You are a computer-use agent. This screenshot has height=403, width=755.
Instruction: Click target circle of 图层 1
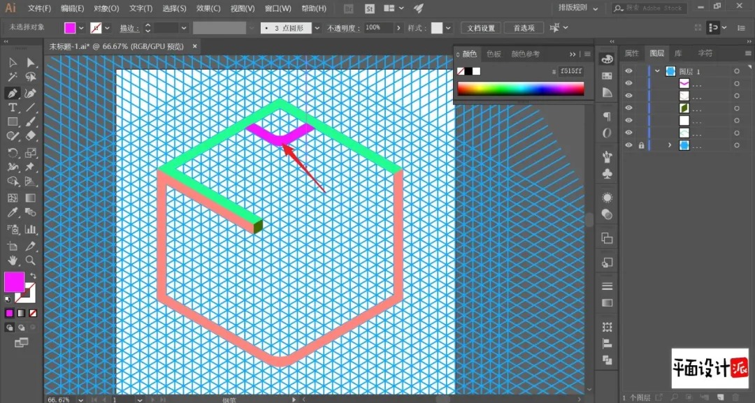737,71
